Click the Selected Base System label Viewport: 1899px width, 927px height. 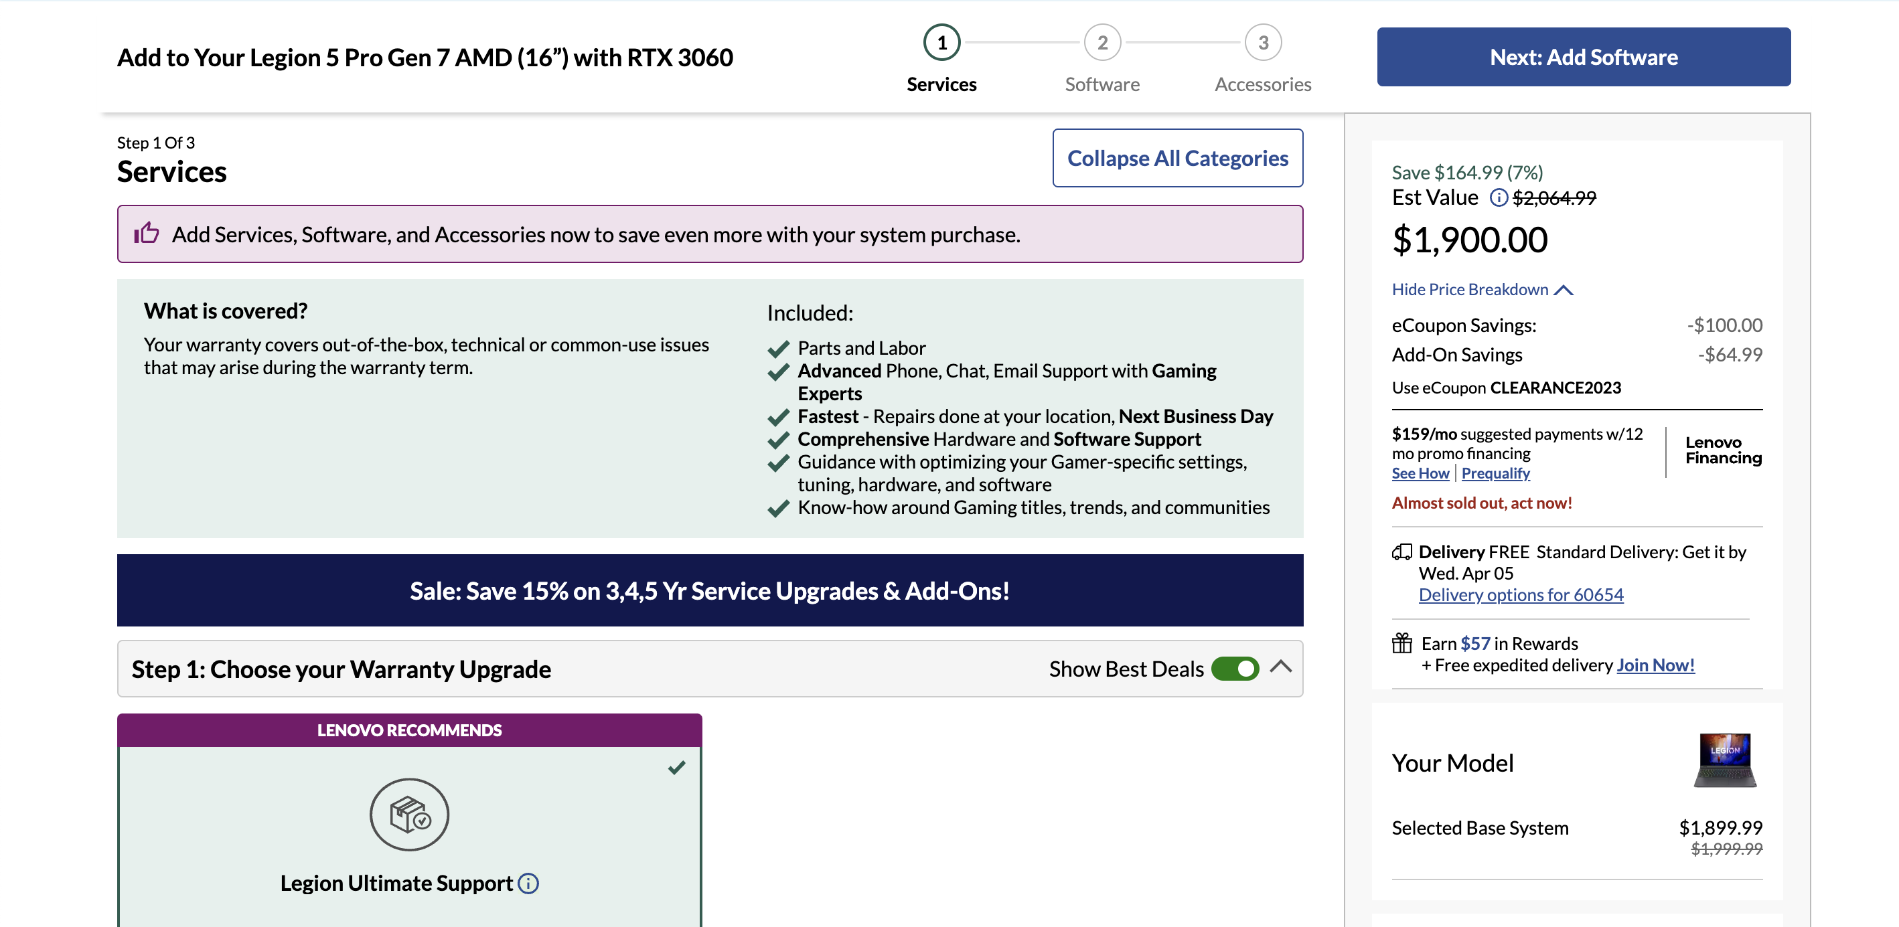coord(1480,828)
